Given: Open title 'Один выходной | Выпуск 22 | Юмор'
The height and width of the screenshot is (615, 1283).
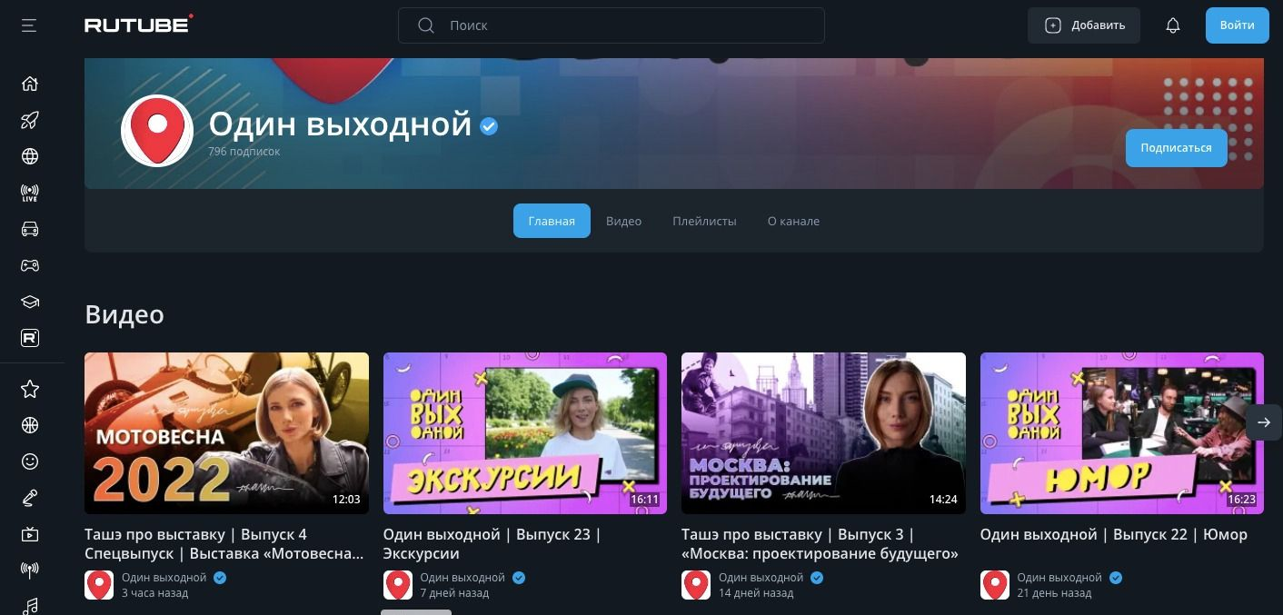Looking at the screenshot, I should (1114, 534).
